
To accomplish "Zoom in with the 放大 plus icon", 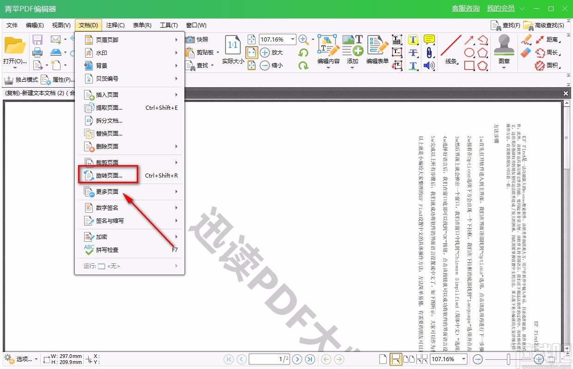I will [265, 53].
